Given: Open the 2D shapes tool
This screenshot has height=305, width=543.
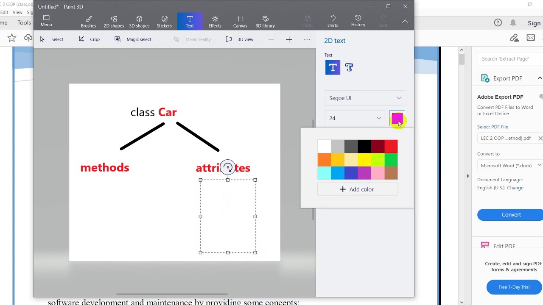Looking at the screenshot, I should point(114,21).
